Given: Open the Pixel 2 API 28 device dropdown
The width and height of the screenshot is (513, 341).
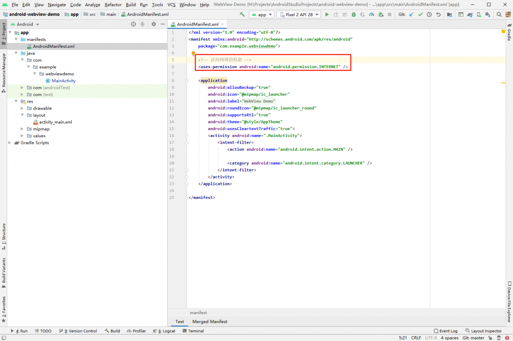Looking at the screenshot, I should [299, 14].
